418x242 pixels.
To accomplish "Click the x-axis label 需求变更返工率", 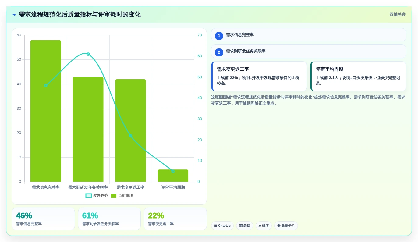I will click(130, 187).
